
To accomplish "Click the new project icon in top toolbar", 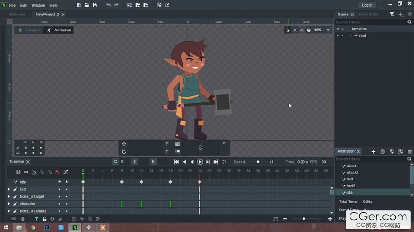I will pyautogui.click(x=79, y=5).
